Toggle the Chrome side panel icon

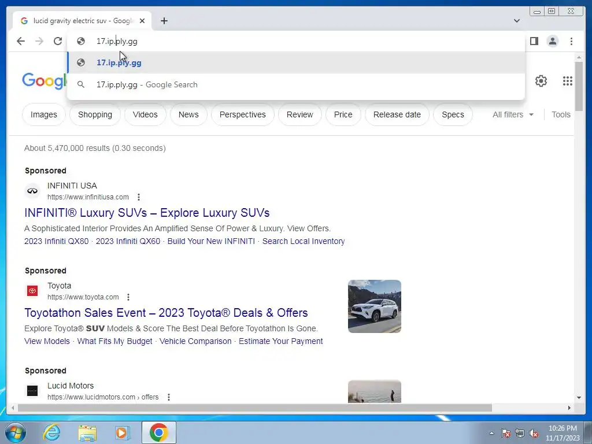[x=534, y=41]
